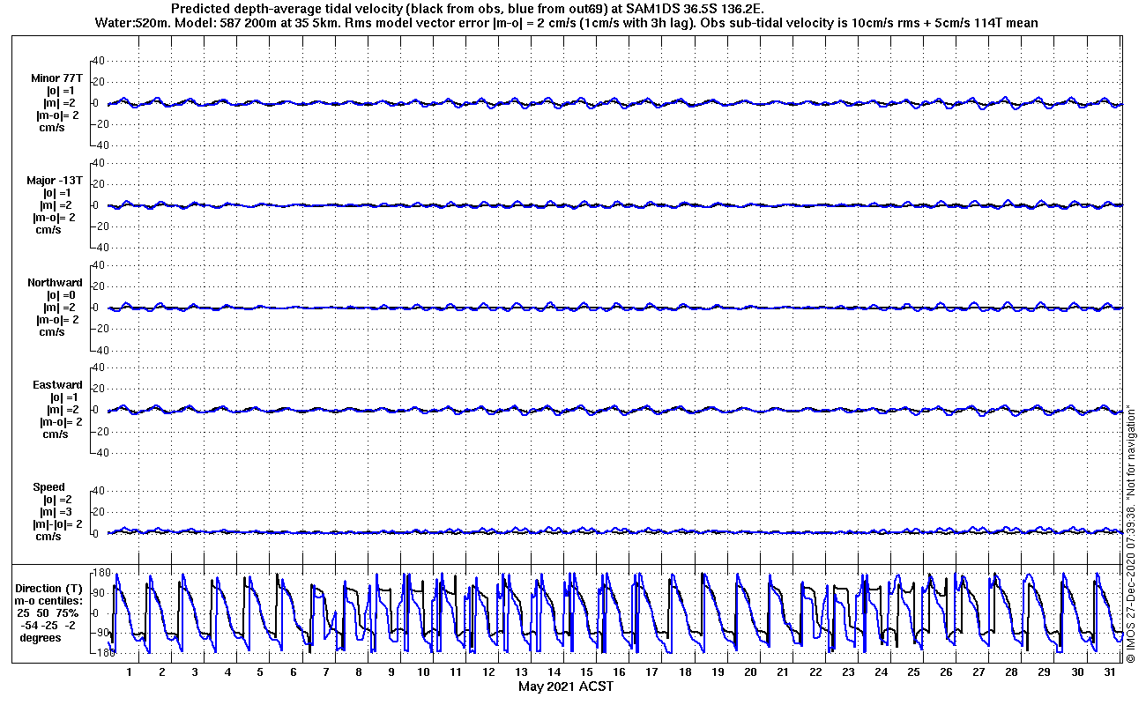Select the "Speed" panel label

tap(48, 487)
